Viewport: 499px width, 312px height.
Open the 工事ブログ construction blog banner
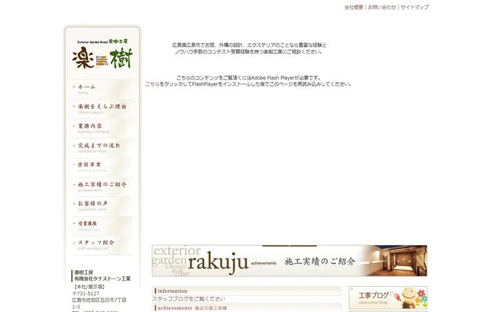[x=388, y=298]
